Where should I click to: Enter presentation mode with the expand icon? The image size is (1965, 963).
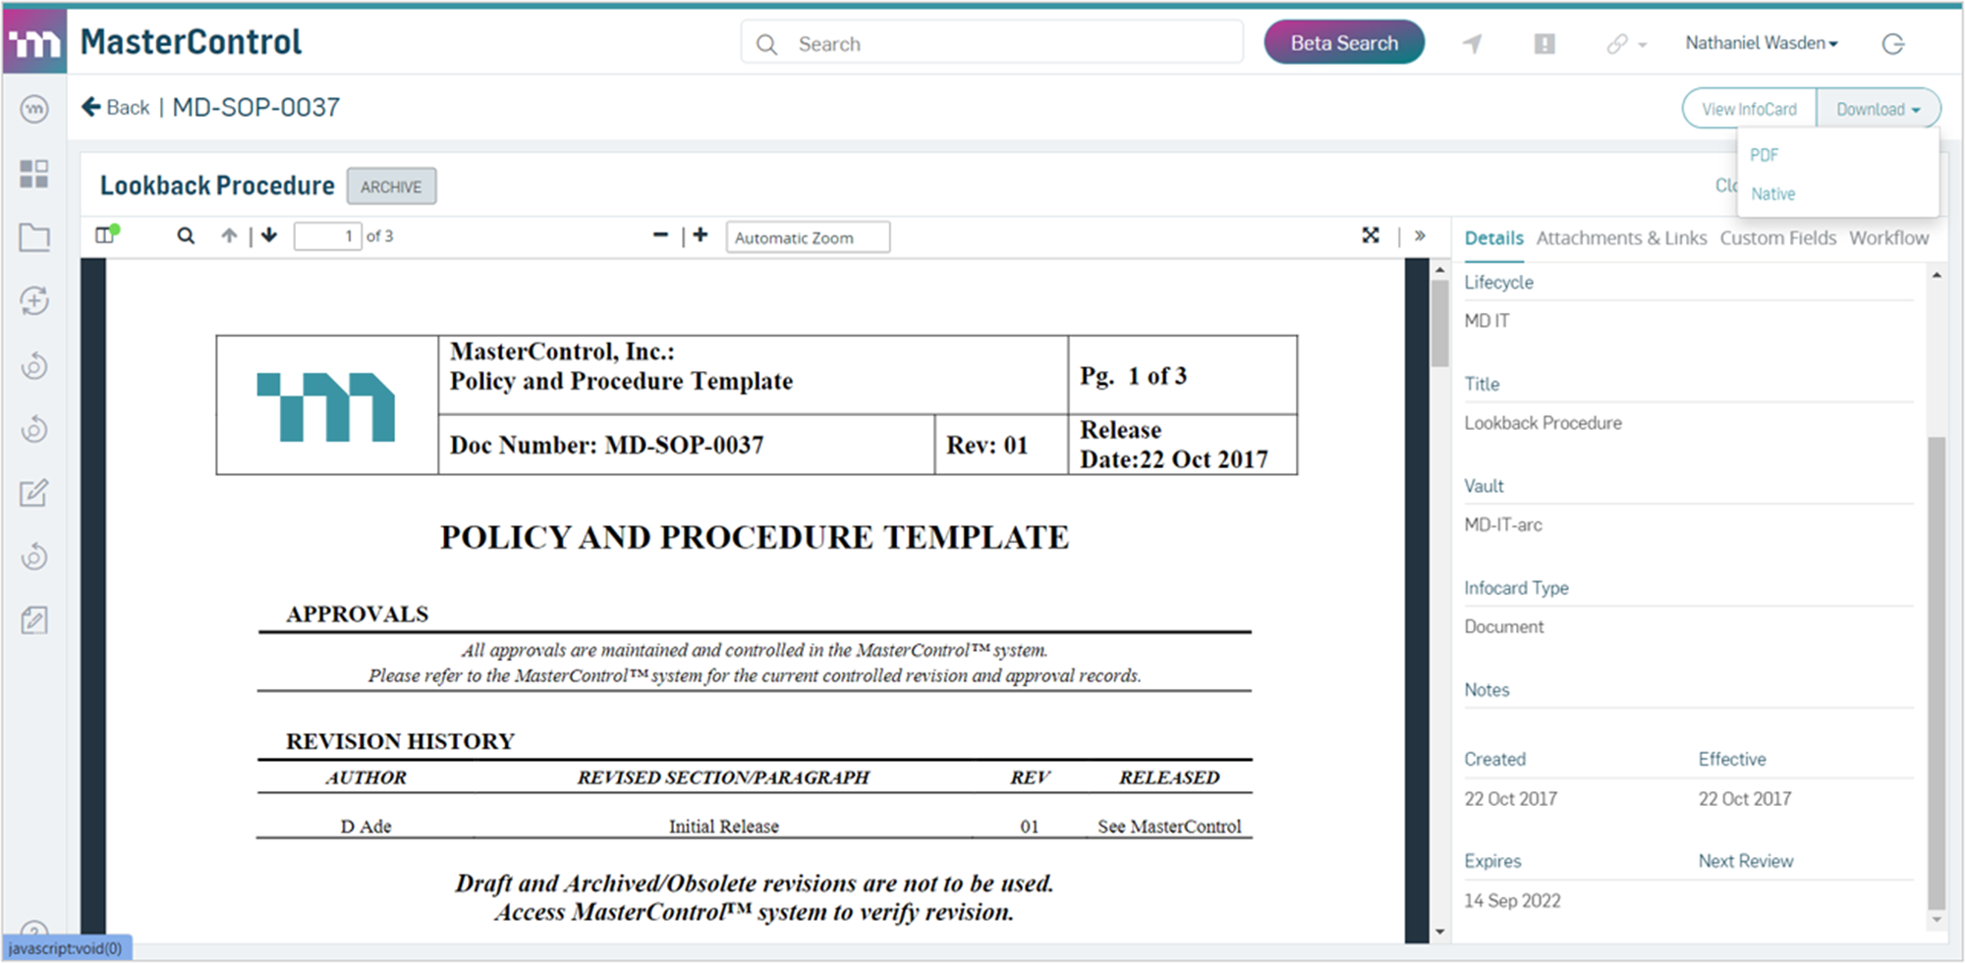pos(1371,236)
